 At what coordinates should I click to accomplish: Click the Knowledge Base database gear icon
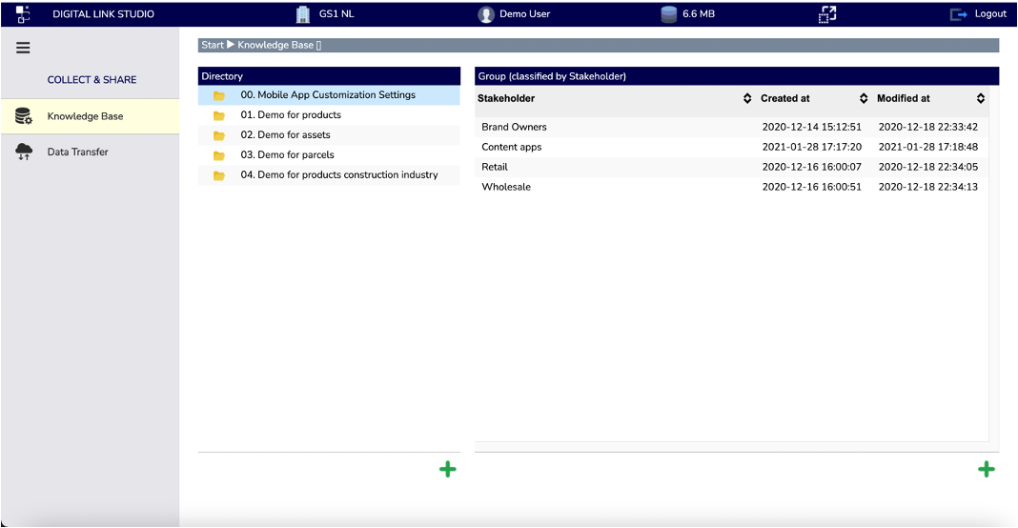click(24, 116)
